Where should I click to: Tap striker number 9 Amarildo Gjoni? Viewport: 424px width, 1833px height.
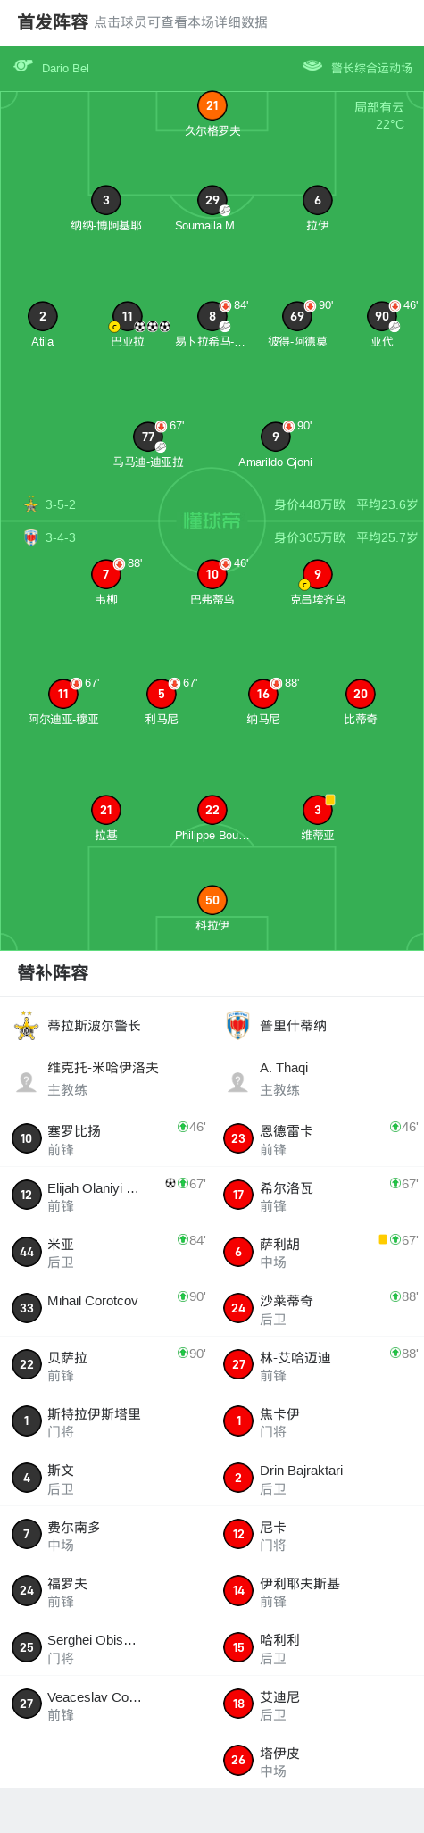click(275, 437)
